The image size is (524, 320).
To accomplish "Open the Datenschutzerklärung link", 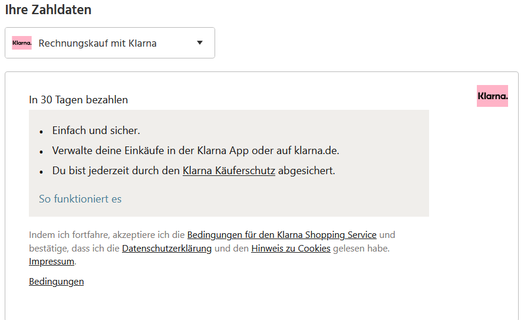I will pyautogui.click(x=167, y=249).
